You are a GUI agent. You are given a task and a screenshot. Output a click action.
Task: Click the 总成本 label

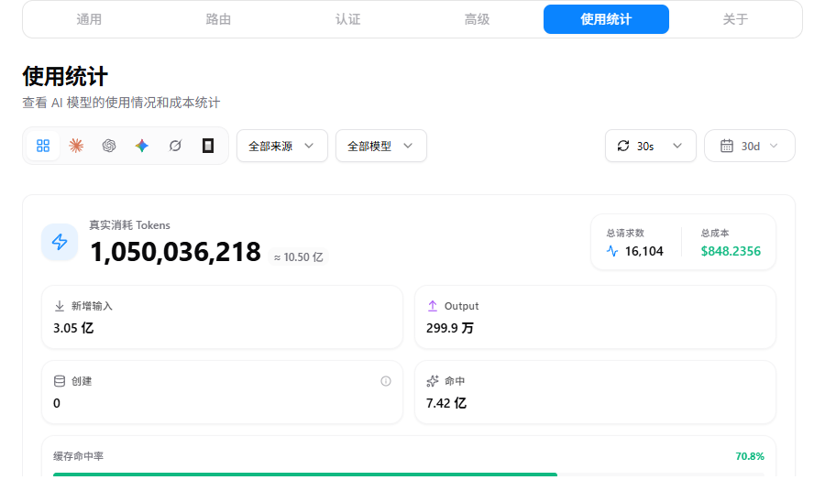[715, 233]
